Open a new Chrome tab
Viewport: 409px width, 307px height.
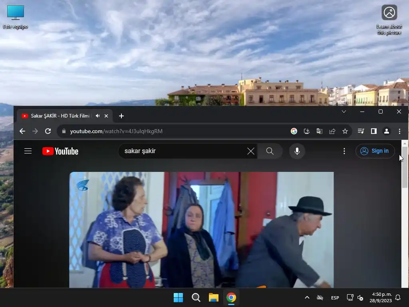(x=121, y=116)
